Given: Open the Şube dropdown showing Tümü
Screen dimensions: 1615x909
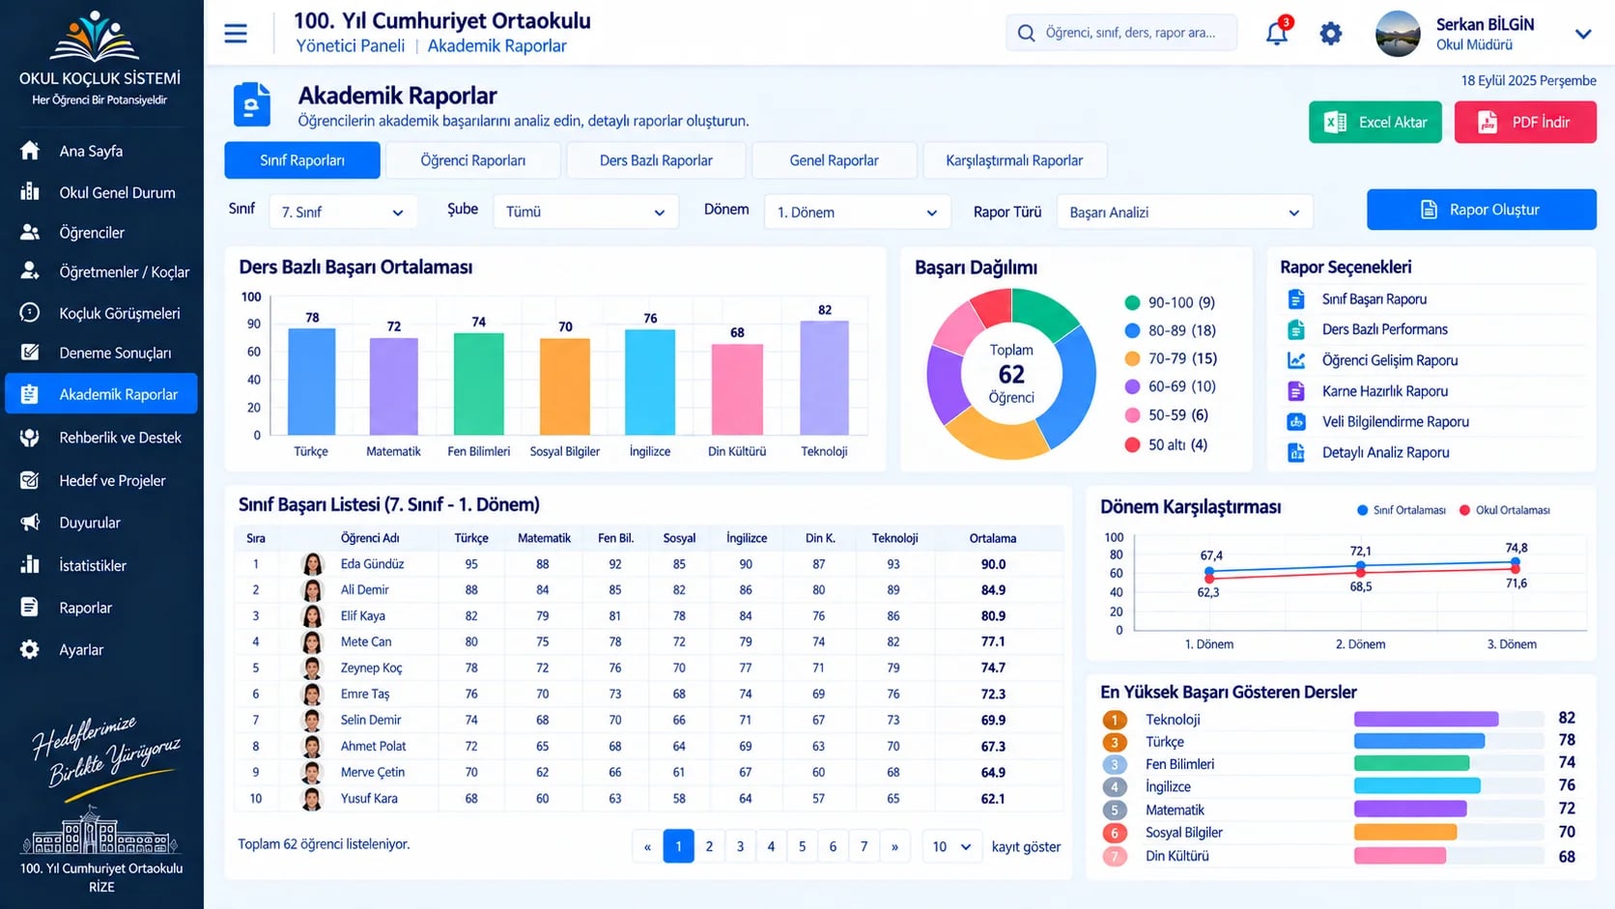Looking at the screenshot, I should click(585, 212).
